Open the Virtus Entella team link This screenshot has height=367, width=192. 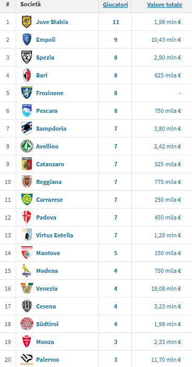[54, 235]
